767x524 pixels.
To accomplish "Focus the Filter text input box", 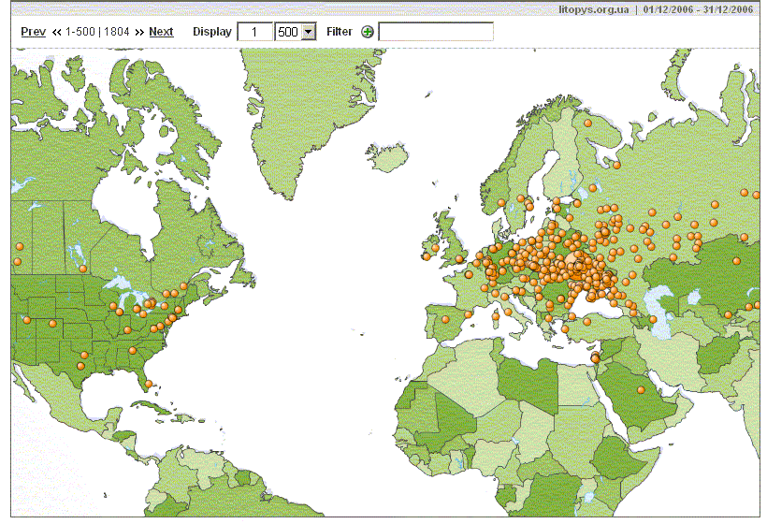I will click(x=436, y=32).
